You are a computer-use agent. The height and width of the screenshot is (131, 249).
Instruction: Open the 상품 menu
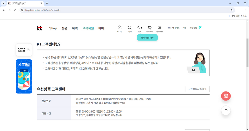tap(64, 28)
